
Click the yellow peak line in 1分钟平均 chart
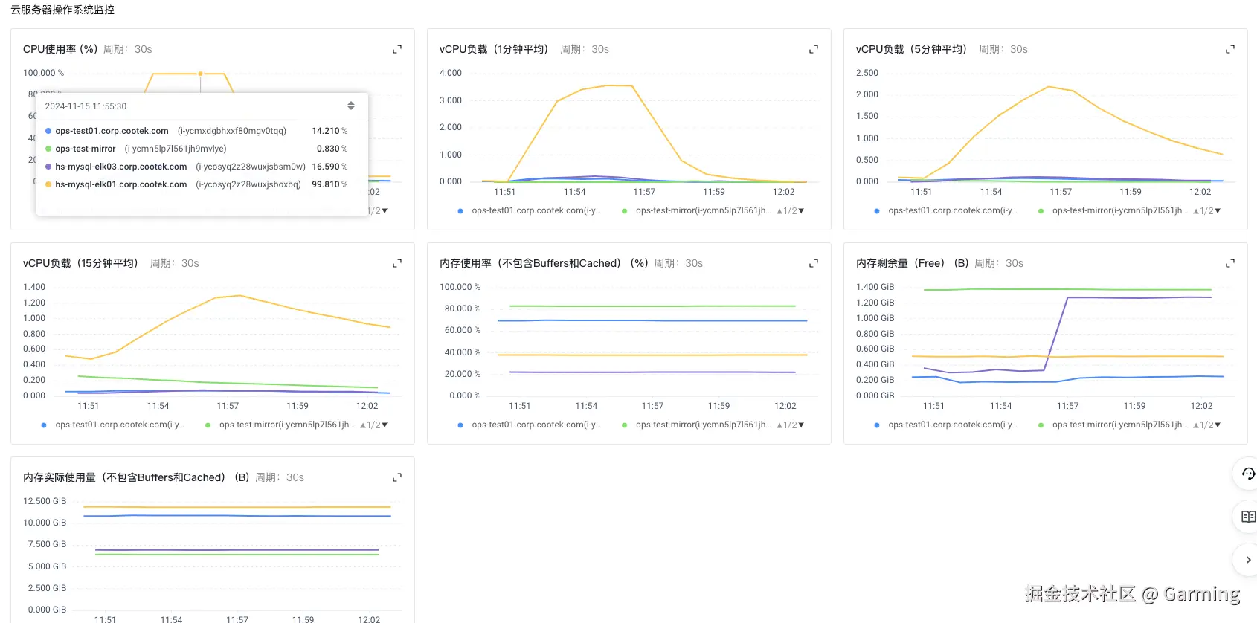coord(620,85)
